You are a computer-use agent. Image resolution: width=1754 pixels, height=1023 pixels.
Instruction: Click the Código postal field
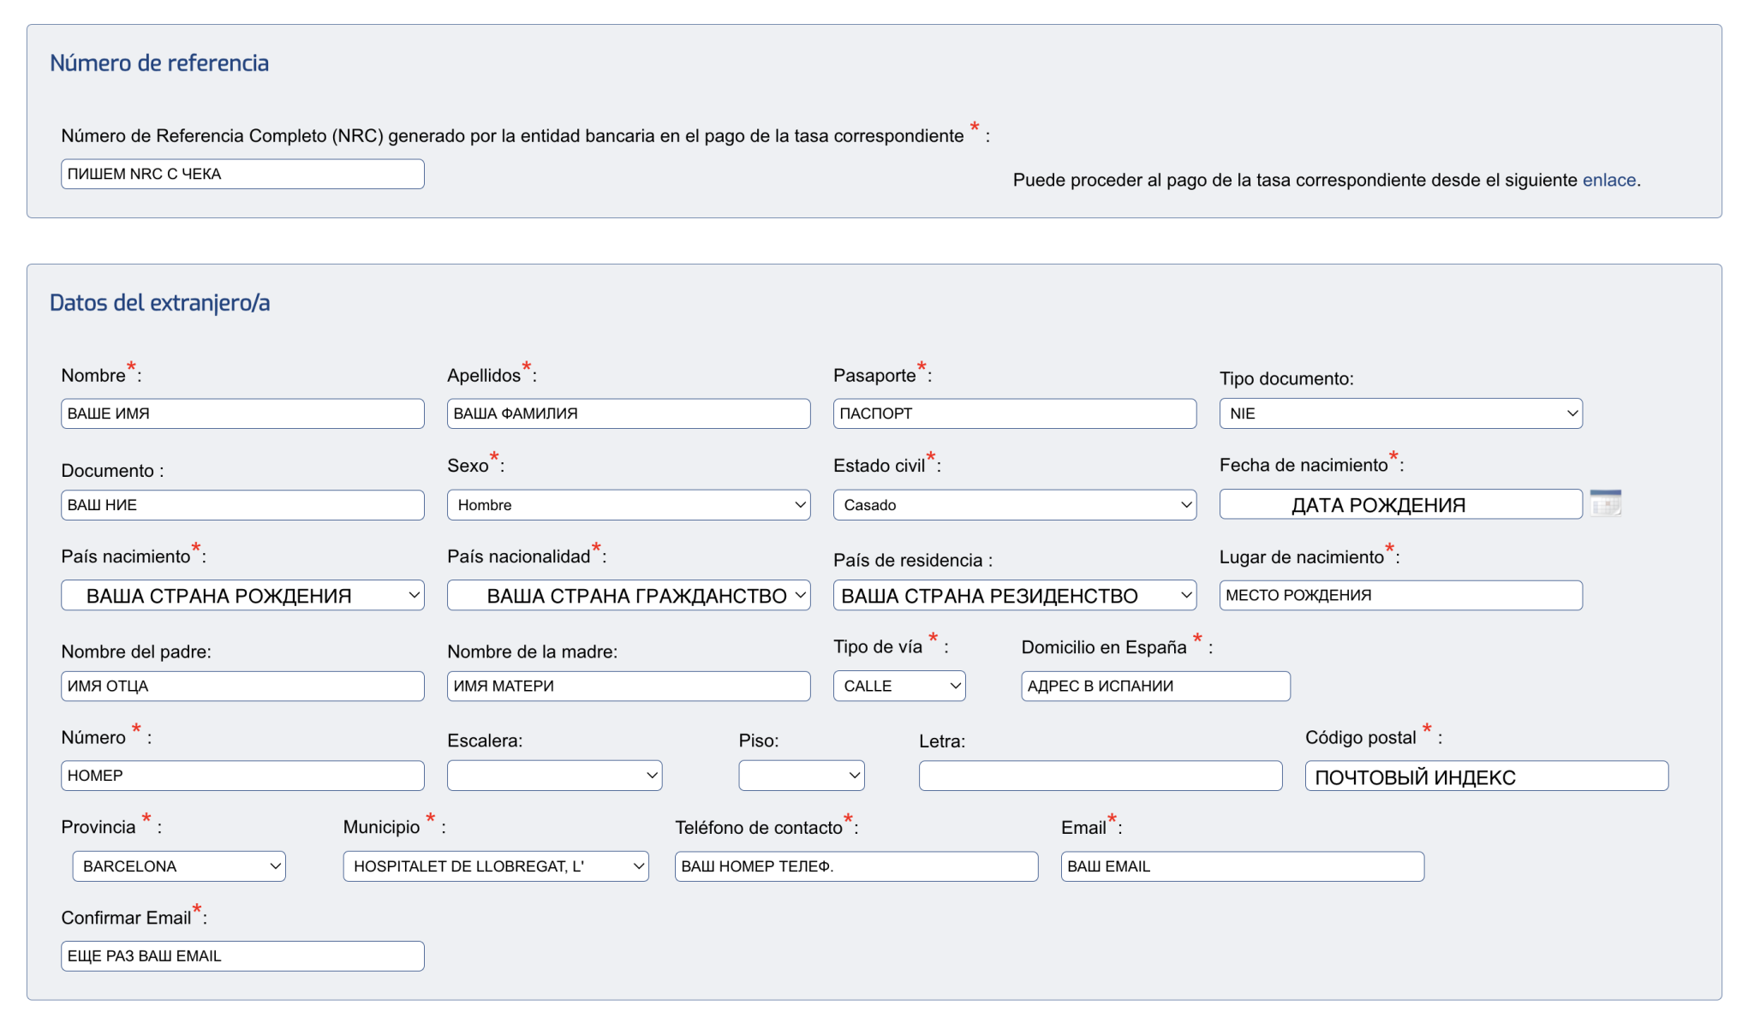[x=1486, y=776]
